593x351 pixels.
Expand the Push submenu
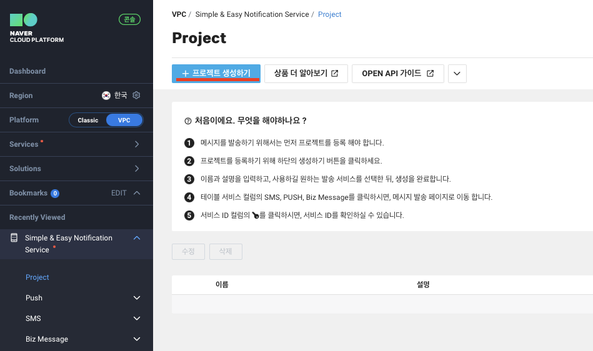pos(137,298)
